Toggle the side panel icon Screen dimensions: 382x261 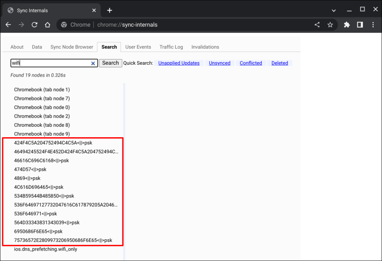[360, 25]
